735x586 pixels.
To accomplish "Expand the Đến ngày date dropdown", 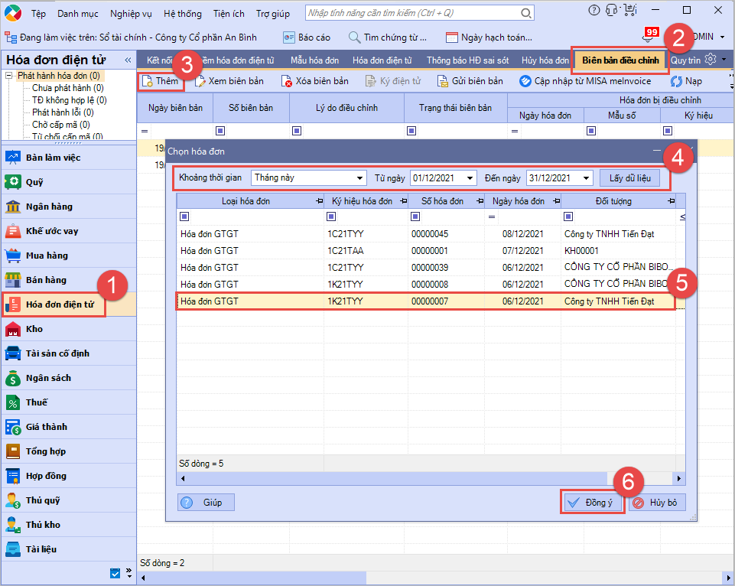I will 586,178.
